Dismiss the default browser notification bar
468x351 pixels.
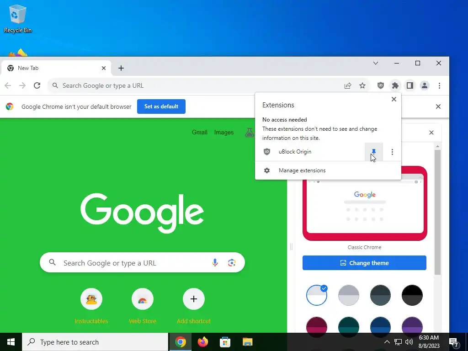pyautogui.click(x=438, y=106)
